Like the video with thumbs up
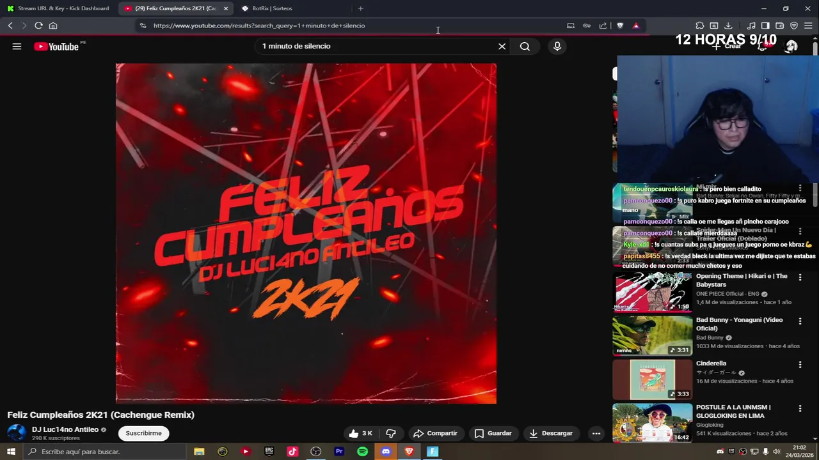The image size is (819, 460). [x=361, y=433]
